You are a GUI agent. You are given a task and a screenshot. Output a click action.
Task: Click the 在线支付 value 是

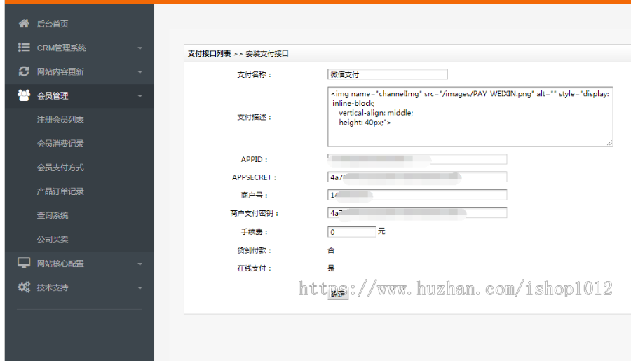(x=331, y=268)
